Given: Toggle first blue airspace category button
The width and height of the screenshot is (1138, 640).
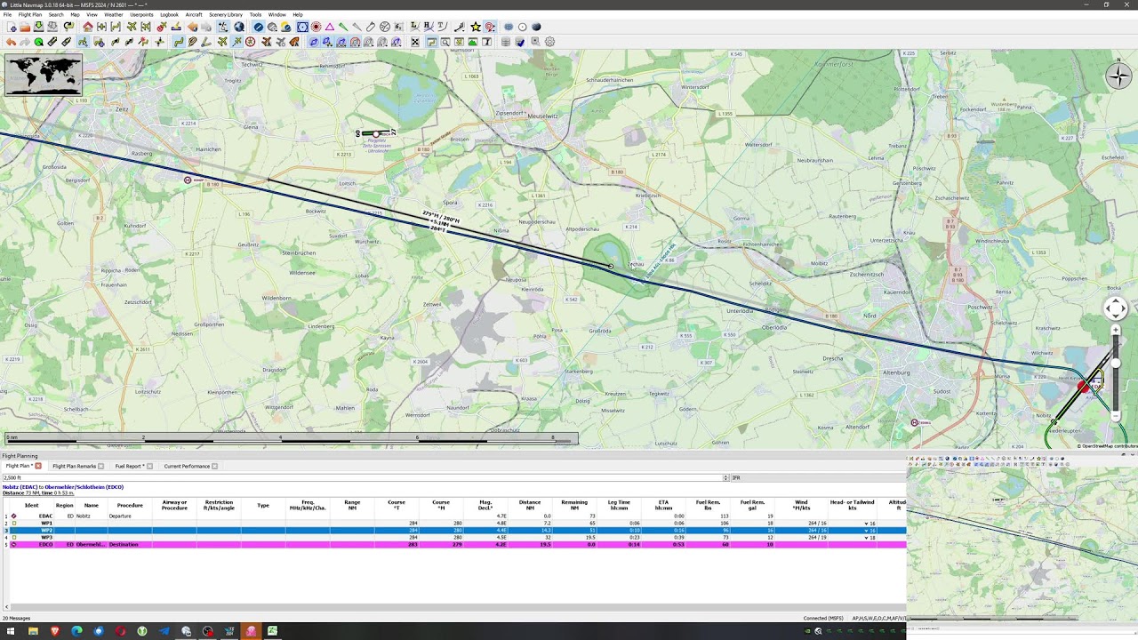Looking at the screenshot, I should [x=314, y=42].
